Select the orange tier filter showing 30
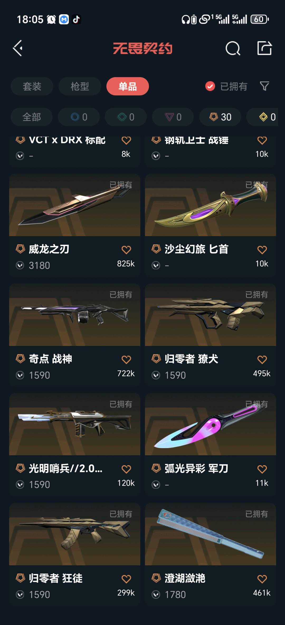 click(220, 117)
